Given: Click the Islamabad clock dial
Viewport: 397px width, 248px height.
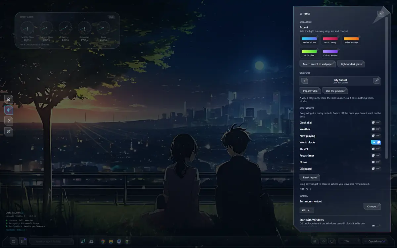Looking at the screenshot, I should (x=84, y=28).
